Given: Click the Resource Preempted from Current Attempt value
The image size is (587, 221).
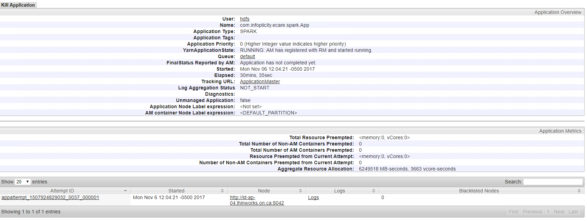Looking at the screenshot, I should click(x=384, y=156).
